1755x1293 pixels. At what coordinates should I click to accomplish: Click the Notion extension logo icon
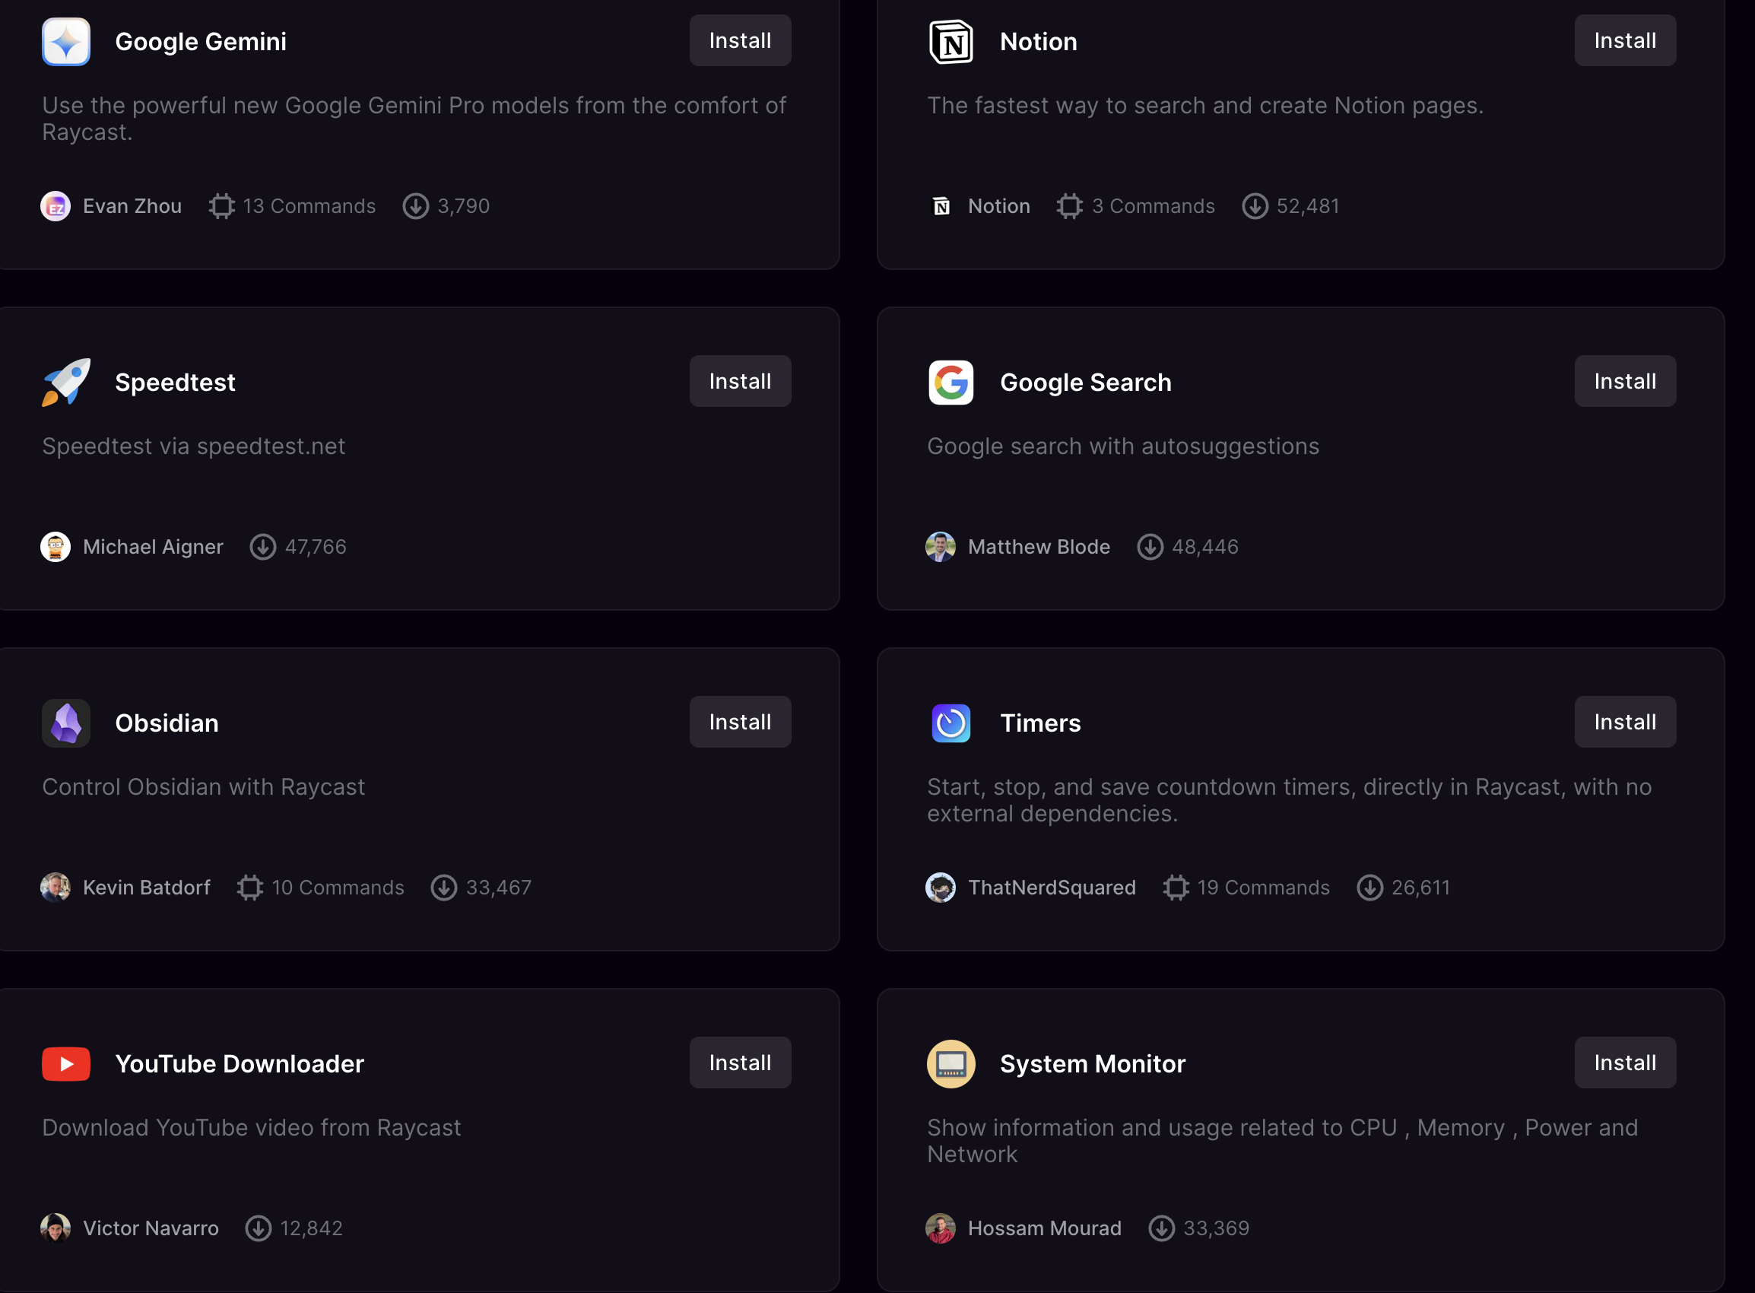point(950,42)
